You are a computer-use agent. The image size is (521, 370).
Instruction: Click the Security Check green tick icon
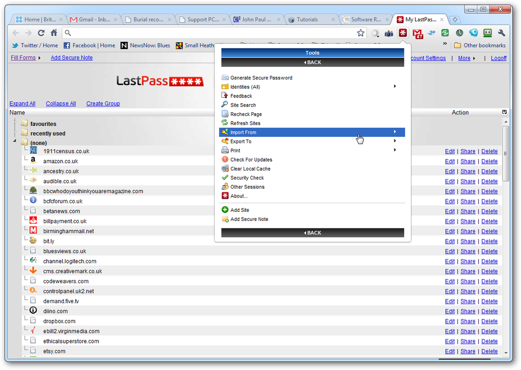tap(225, 178)
